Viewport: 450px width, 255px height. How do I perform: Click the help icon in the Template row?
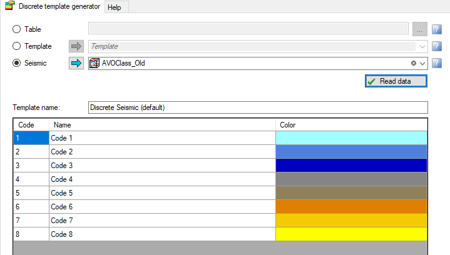[436, 46]
